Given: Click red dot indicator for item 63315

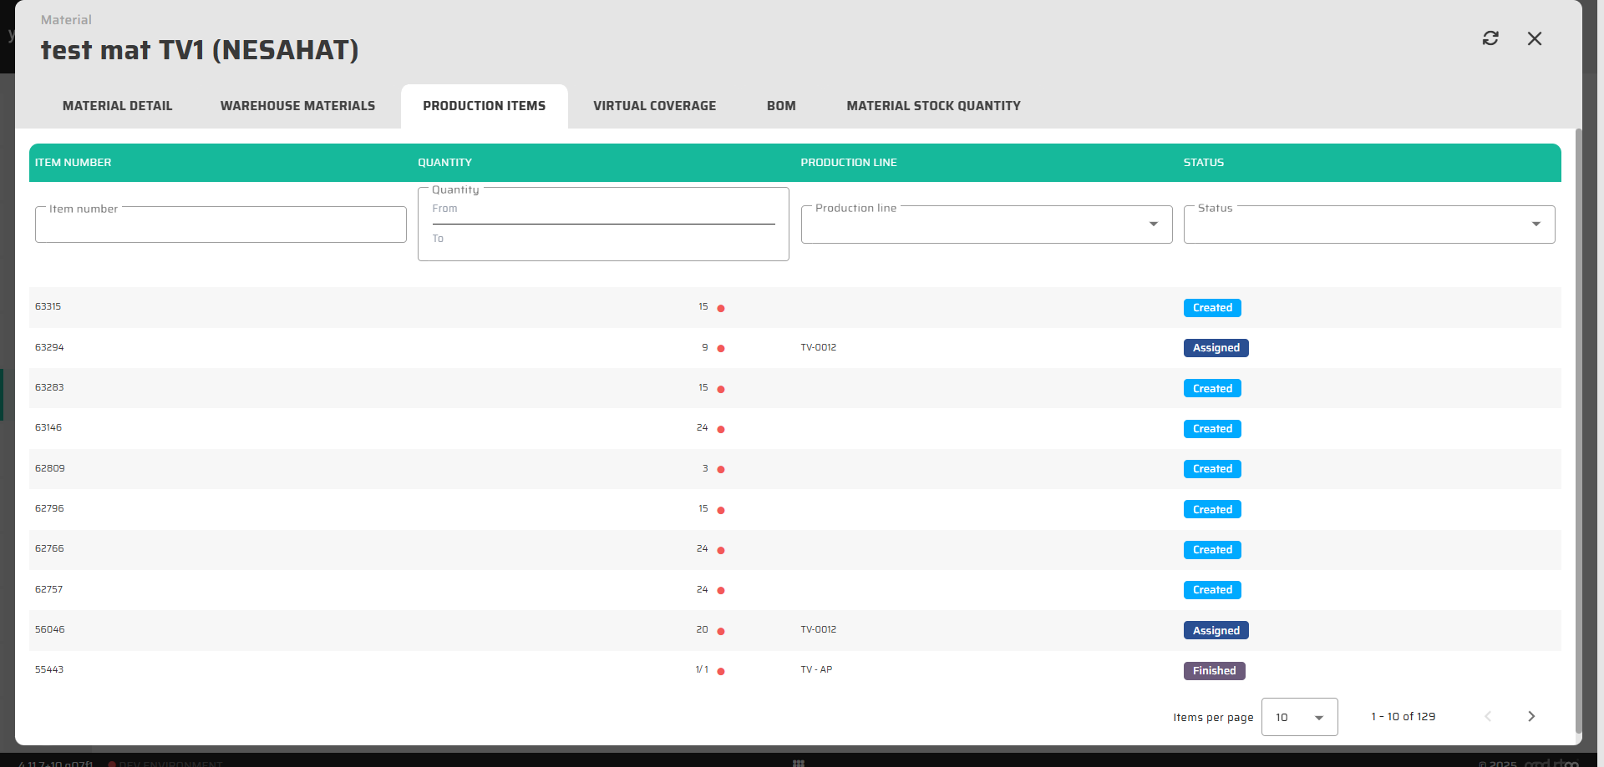Looking at the screenshot, I should 721,308.
